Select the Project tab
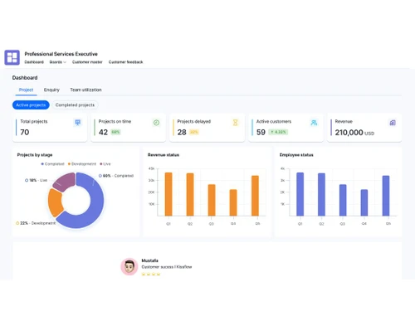The height and width of the screenshot is (311, 415). [26, 90]
